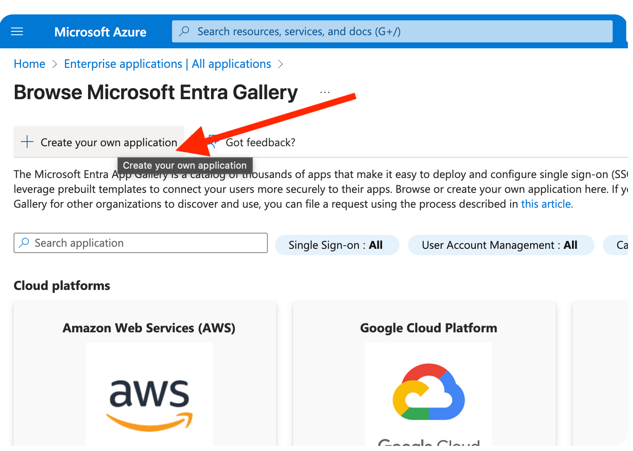Open the partially visible Categories filter pill
Image resolution: width=633 pixels, height=451 pixels.
619,245
